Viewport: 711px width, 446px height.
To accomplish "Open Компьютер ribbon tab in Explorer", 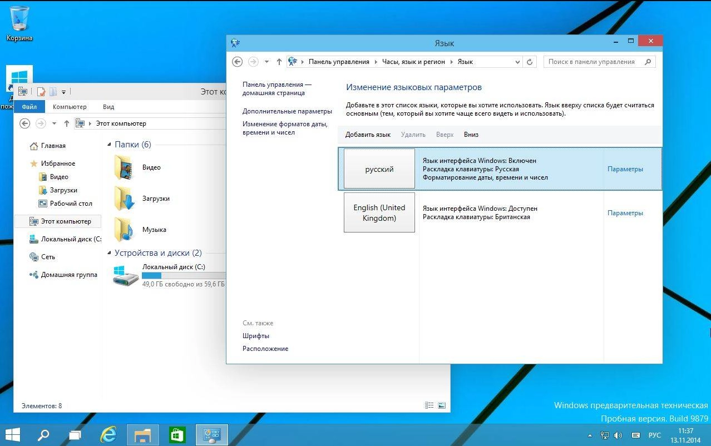I will pyautogui.click(x=70, y=107).
